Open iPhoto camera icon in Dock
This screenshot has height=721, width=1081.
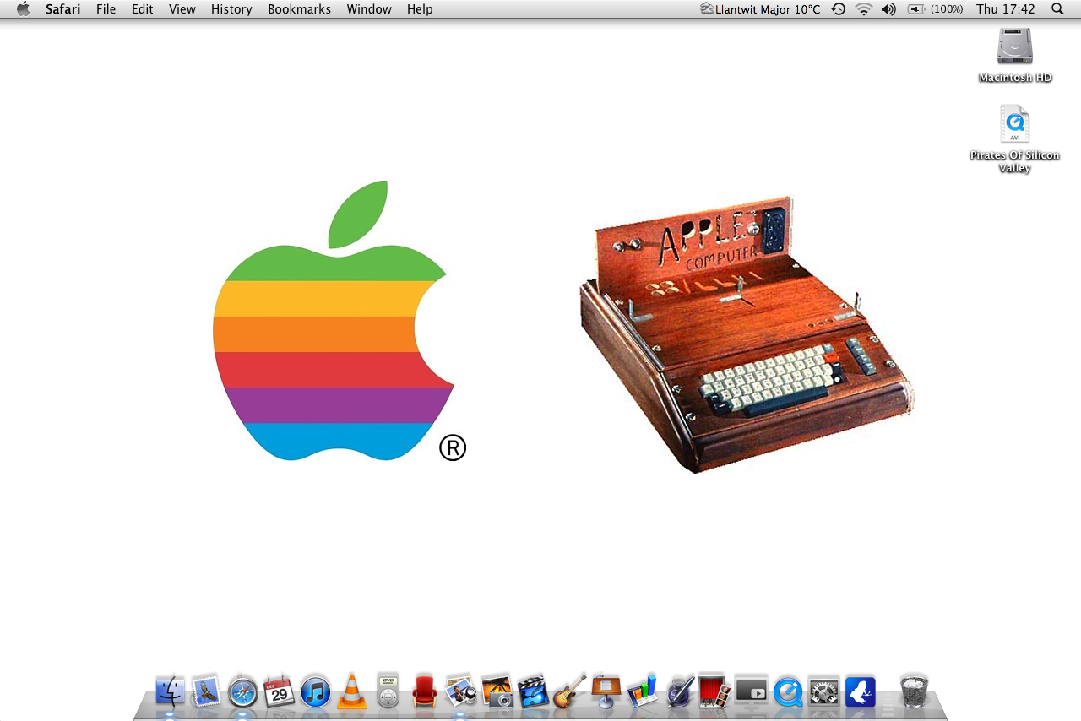click(497, 692)
